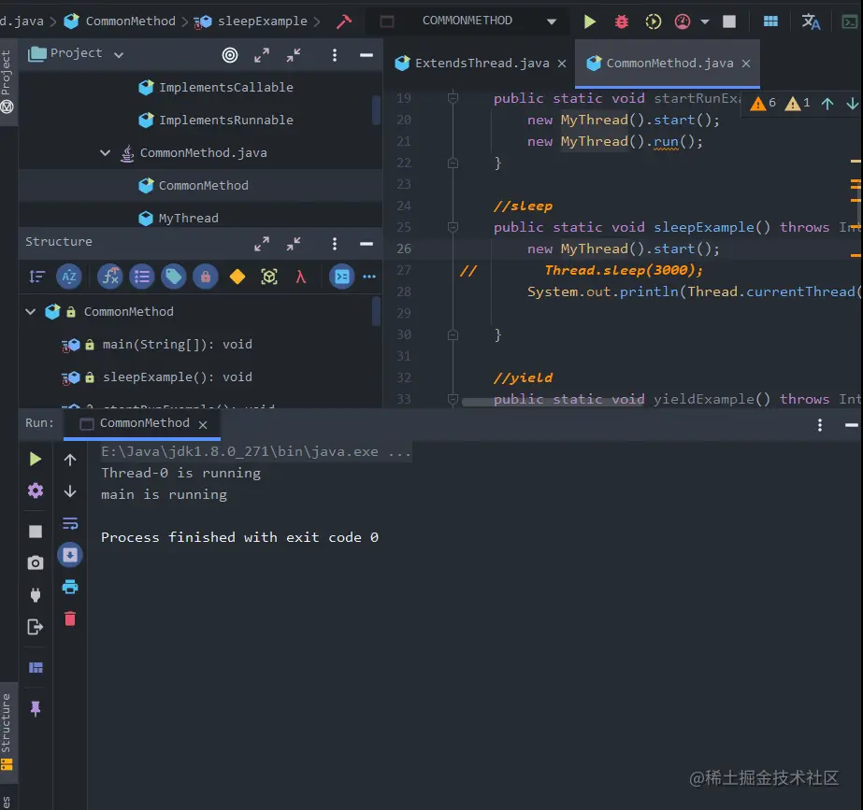Fold sleepExample method at line 25
Viewport: 863px width, 810px height.
453,227
